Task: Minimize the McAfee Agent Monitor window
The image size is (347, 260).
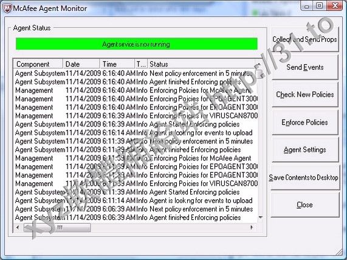Action: pos(306,5)
